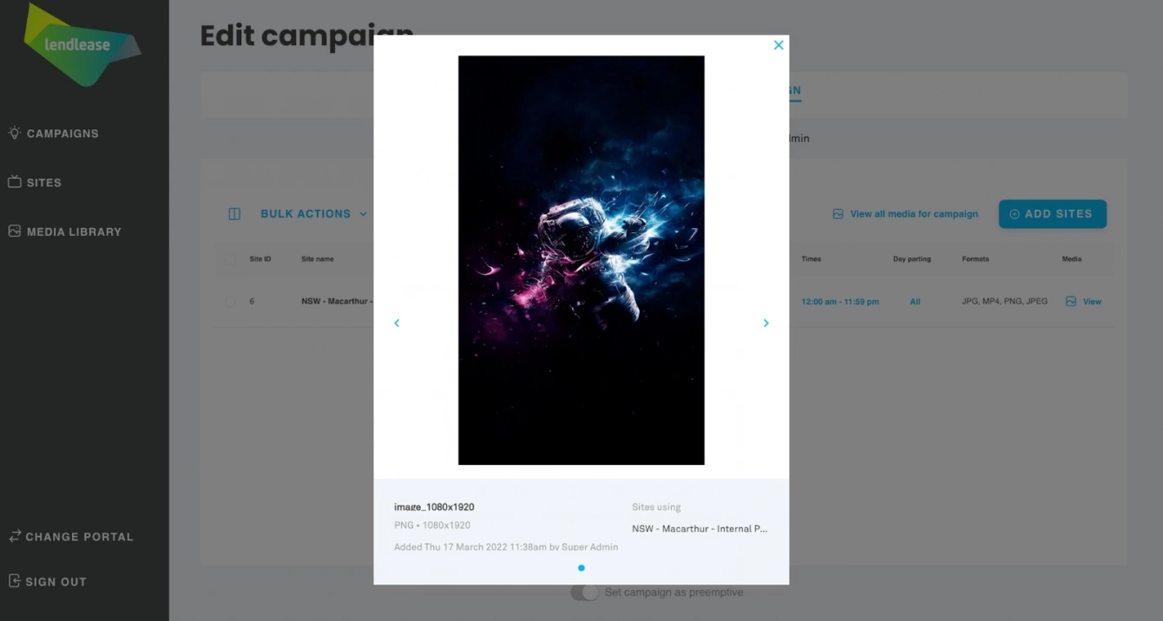The width and height of the screenshot is (1163, 621).
Task: Check the box for NSW - Macarthur row
Action: point(230,301)
